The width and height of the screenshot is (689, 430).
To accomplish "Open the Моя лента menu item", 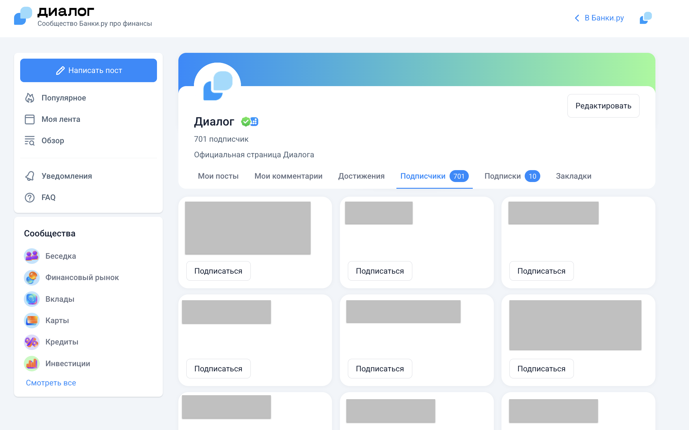I will click(x=61, y=119).
